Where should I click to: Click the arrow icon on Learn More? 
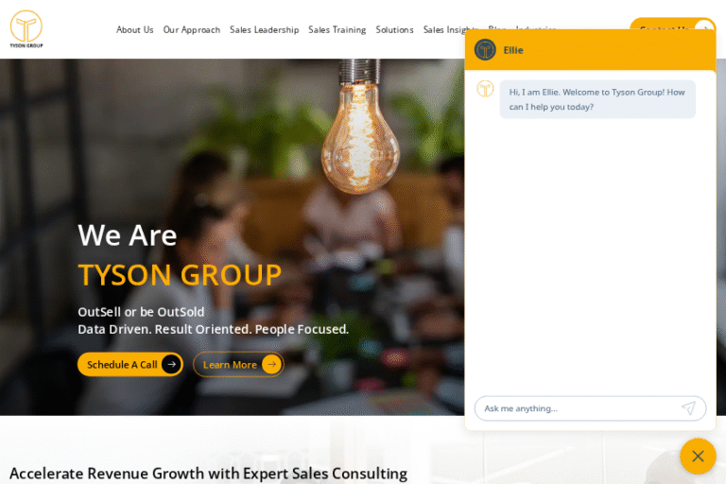click(x=272, y=365)
